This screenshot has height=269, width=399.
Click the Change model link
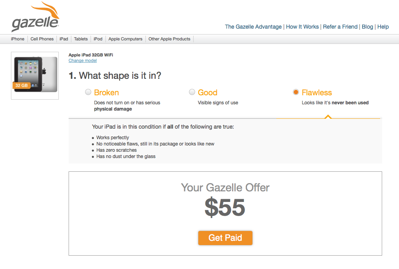[x=82, y=60]
